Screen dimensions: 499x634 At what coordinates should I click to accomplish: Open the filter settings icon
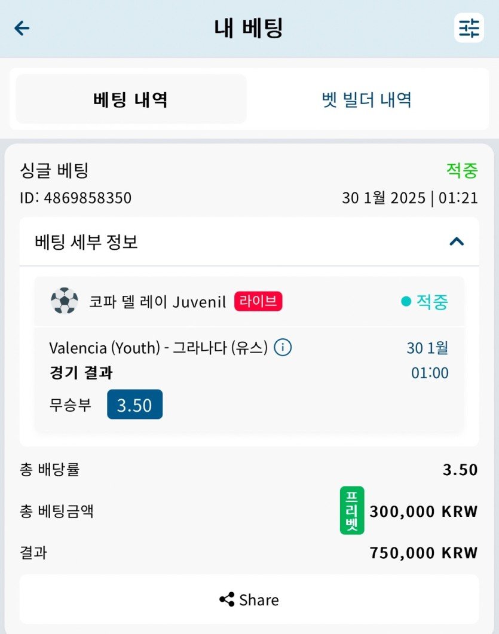coord(469,27)
